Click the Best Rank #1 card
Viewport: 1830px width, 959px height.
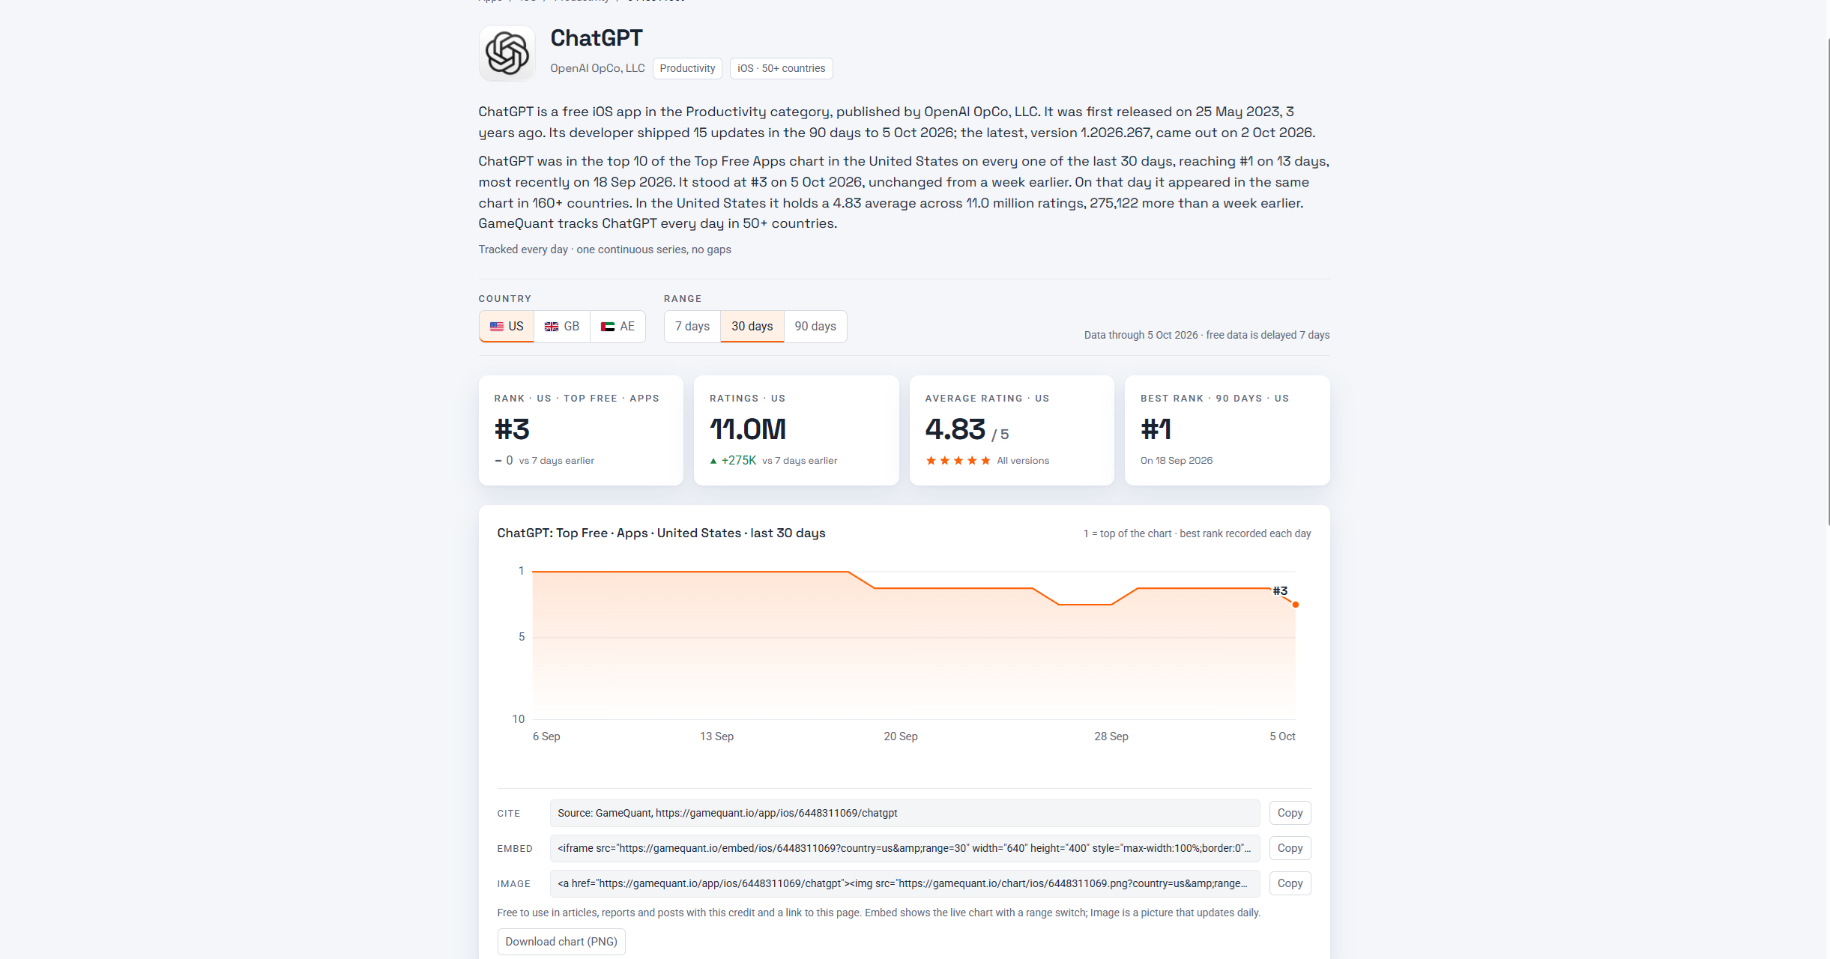tap(1227, 430)
